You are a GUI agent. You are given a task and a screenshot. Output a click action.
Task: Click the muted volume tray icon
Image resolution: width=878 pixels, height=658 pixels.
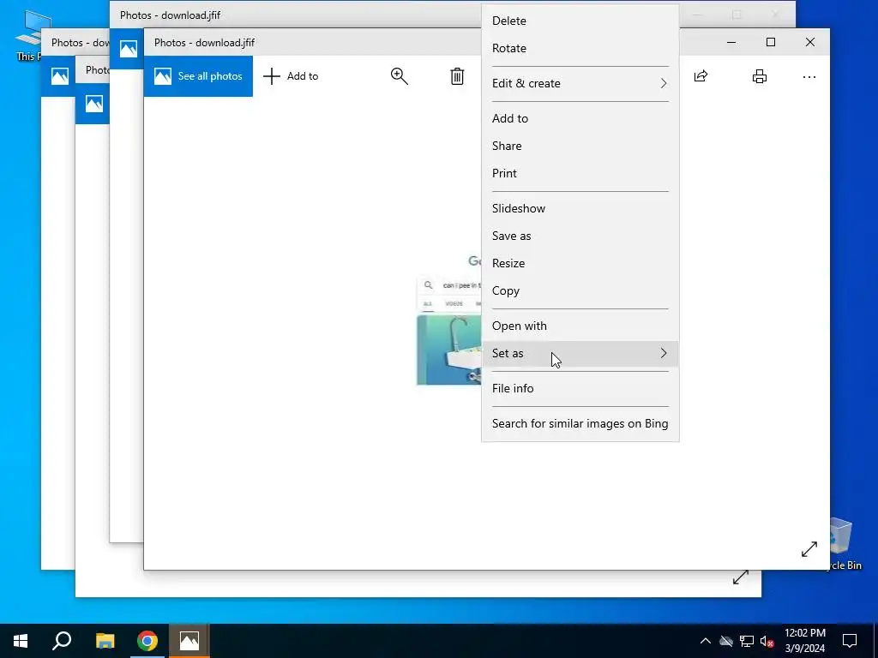(x=767, y=641)
